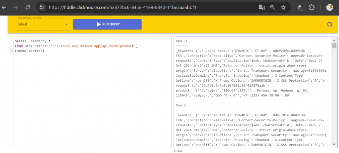
Task: Click the URL in the address bar
Action: pos(122,7)
